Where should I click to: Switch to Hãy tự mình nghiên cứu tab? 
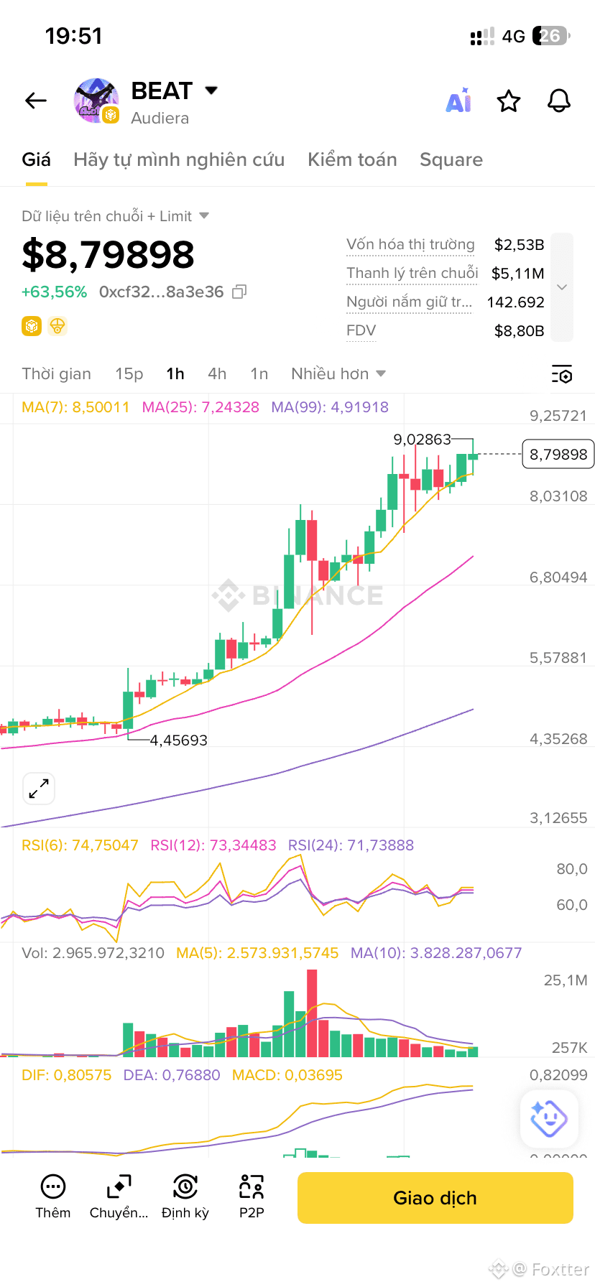pos(179,159)
